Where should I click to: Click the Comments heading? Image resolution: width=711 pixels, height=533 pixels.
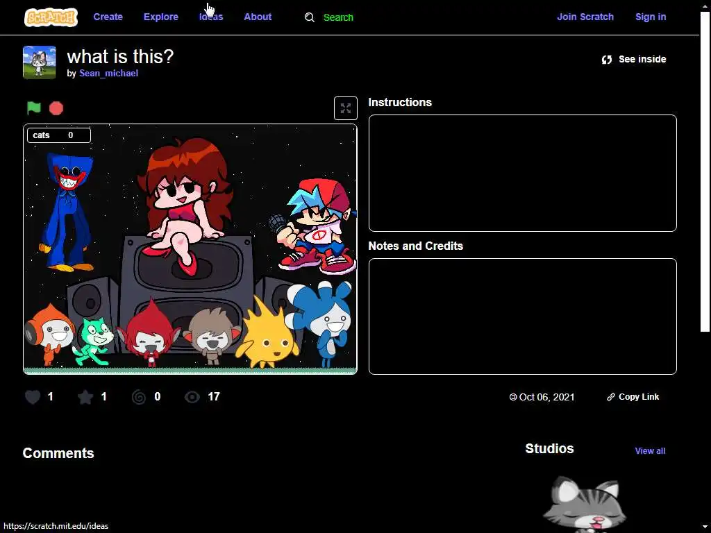pyautogui.click(x=58, y=453)
